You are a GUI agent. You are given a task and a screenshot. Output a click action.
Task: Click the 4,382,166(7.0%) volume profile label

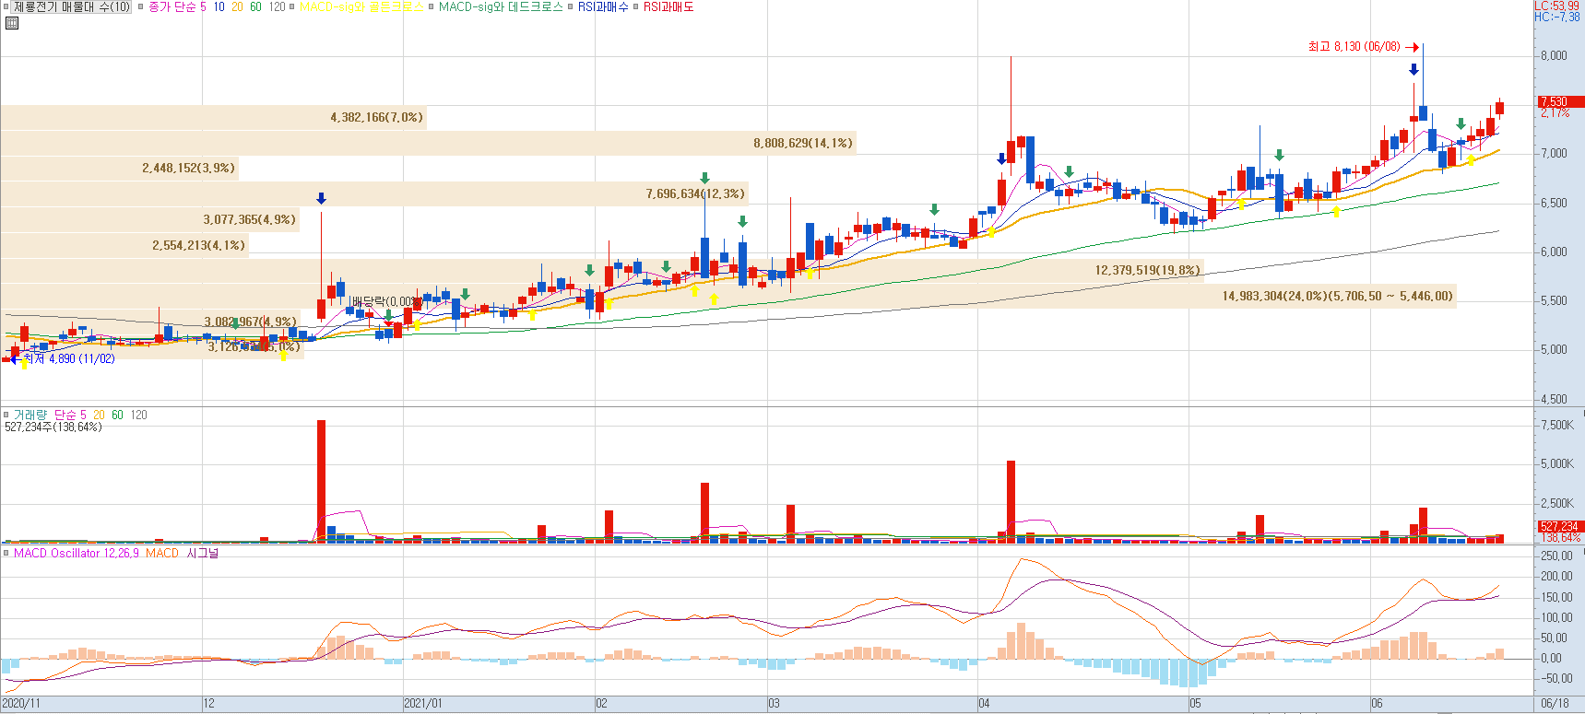376,117
